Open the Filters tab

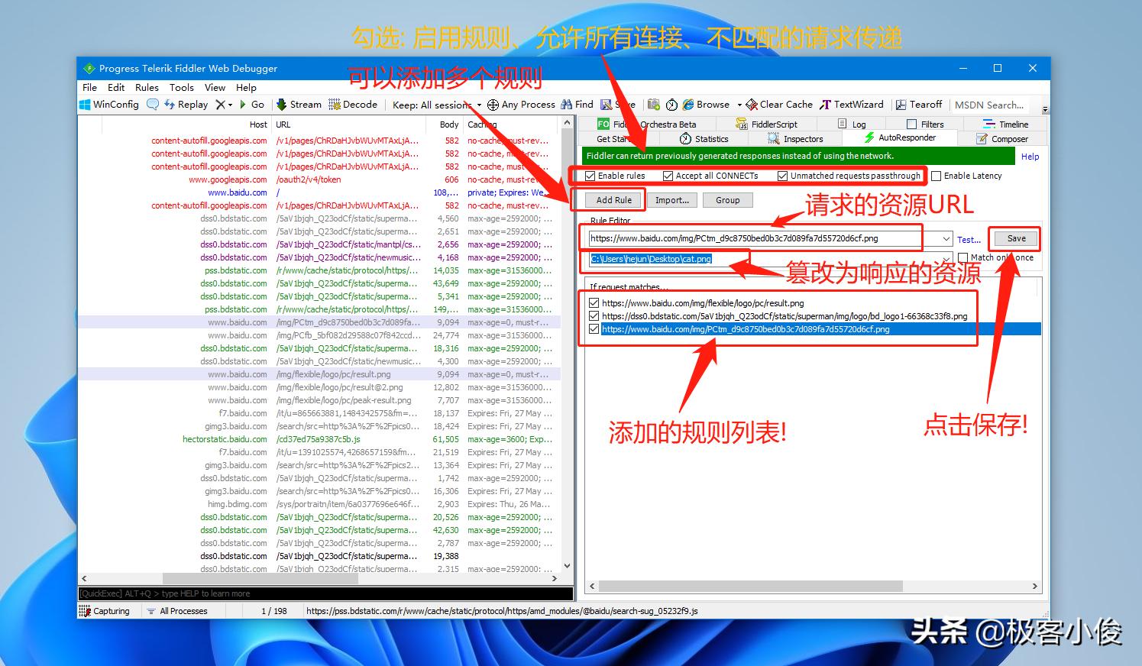(925, 124)
